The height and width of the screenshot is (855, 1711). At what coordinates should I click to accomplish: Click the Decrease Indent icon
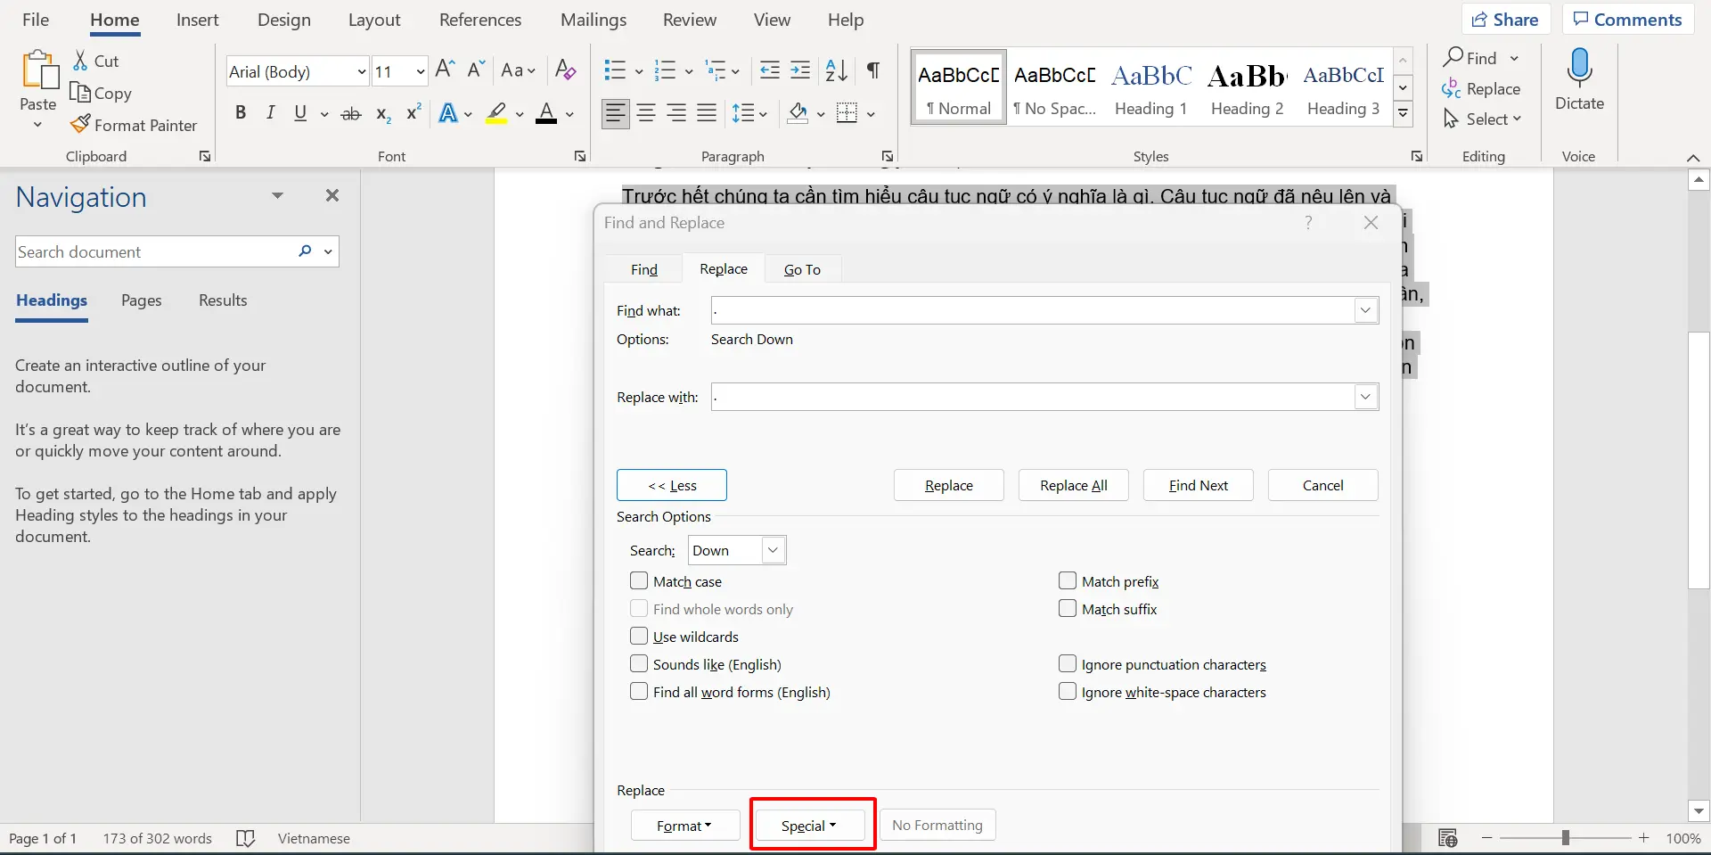coord(770,70)
